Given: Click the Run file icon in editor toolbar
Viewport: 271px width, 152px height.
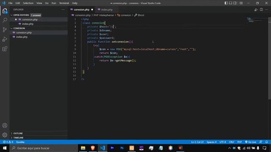Looking at the screenshot, I should [x=256, y=10].
